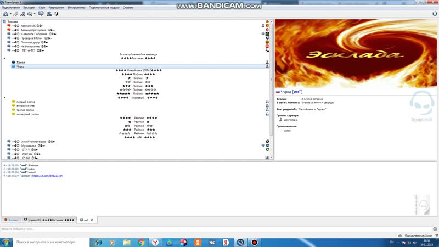The width and height of the screenshot is (439, 247).
Task: Open the Contacts toolbar icon
Action: [x=49, y=14]
